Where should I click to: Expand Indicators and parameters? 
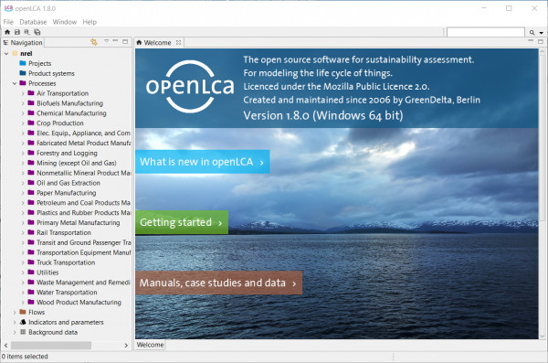[x=15, y=322]
